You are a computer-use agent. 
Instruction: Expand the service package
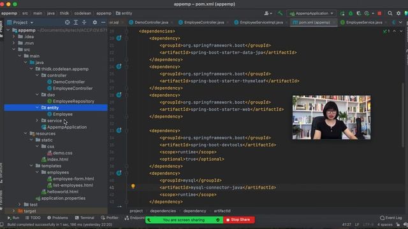(x=37, y=120)
